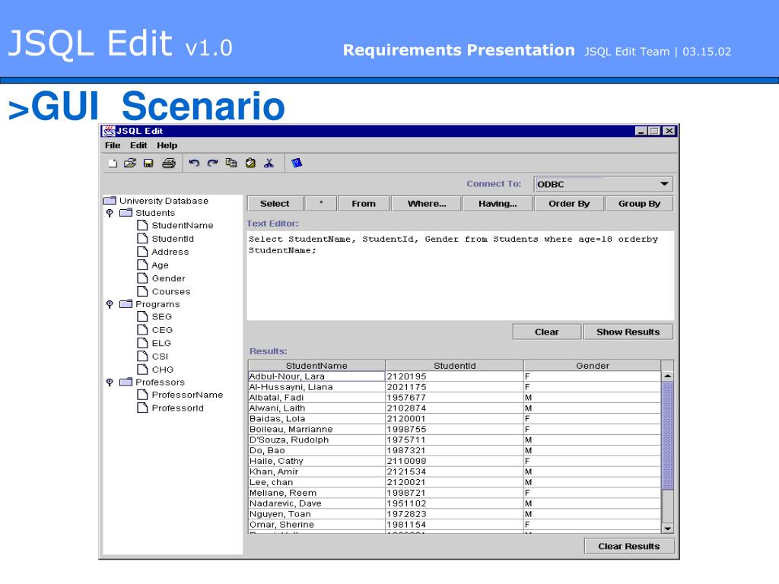Select the Khan, Amir cell

click(x=316, y=471)
